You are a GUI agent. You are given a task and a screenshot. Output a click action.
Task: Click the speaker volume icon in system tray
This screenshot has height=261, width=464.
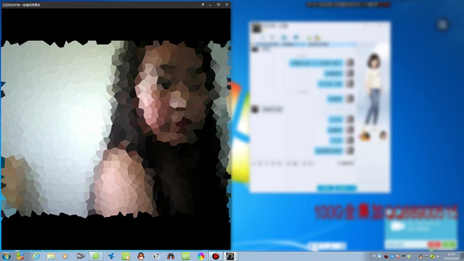438,256
